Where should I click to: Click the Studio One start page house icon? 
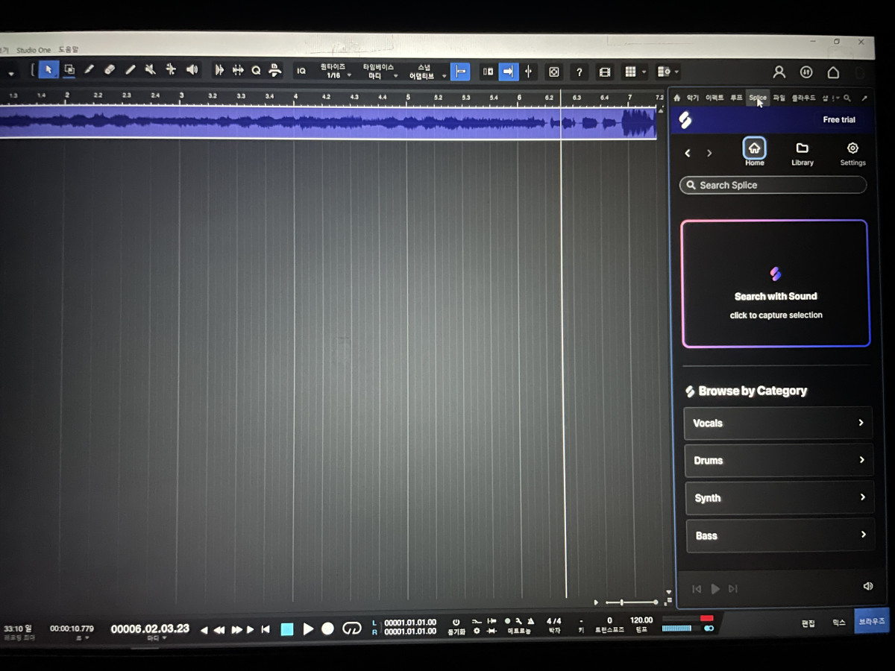(833, 72)
